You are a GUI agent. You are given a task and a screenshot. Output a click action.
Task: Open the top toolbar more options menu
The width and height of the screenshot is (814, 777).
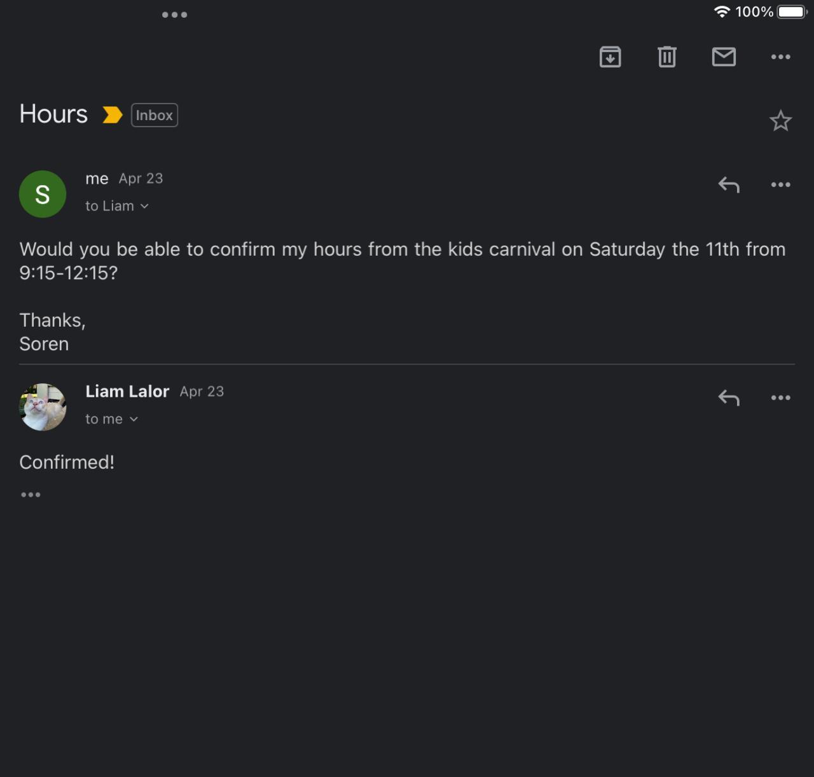coord(780,57)
